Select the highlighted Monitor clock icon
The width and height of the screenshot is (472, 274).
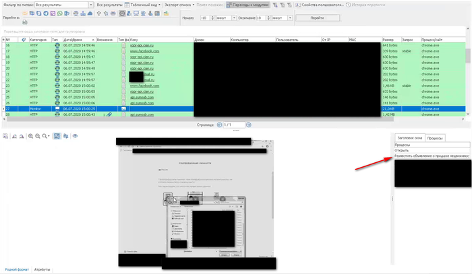(122, 13)
